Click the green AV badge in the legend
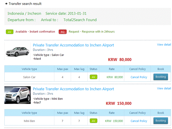The image size is (172, 129). click(10, 32)
